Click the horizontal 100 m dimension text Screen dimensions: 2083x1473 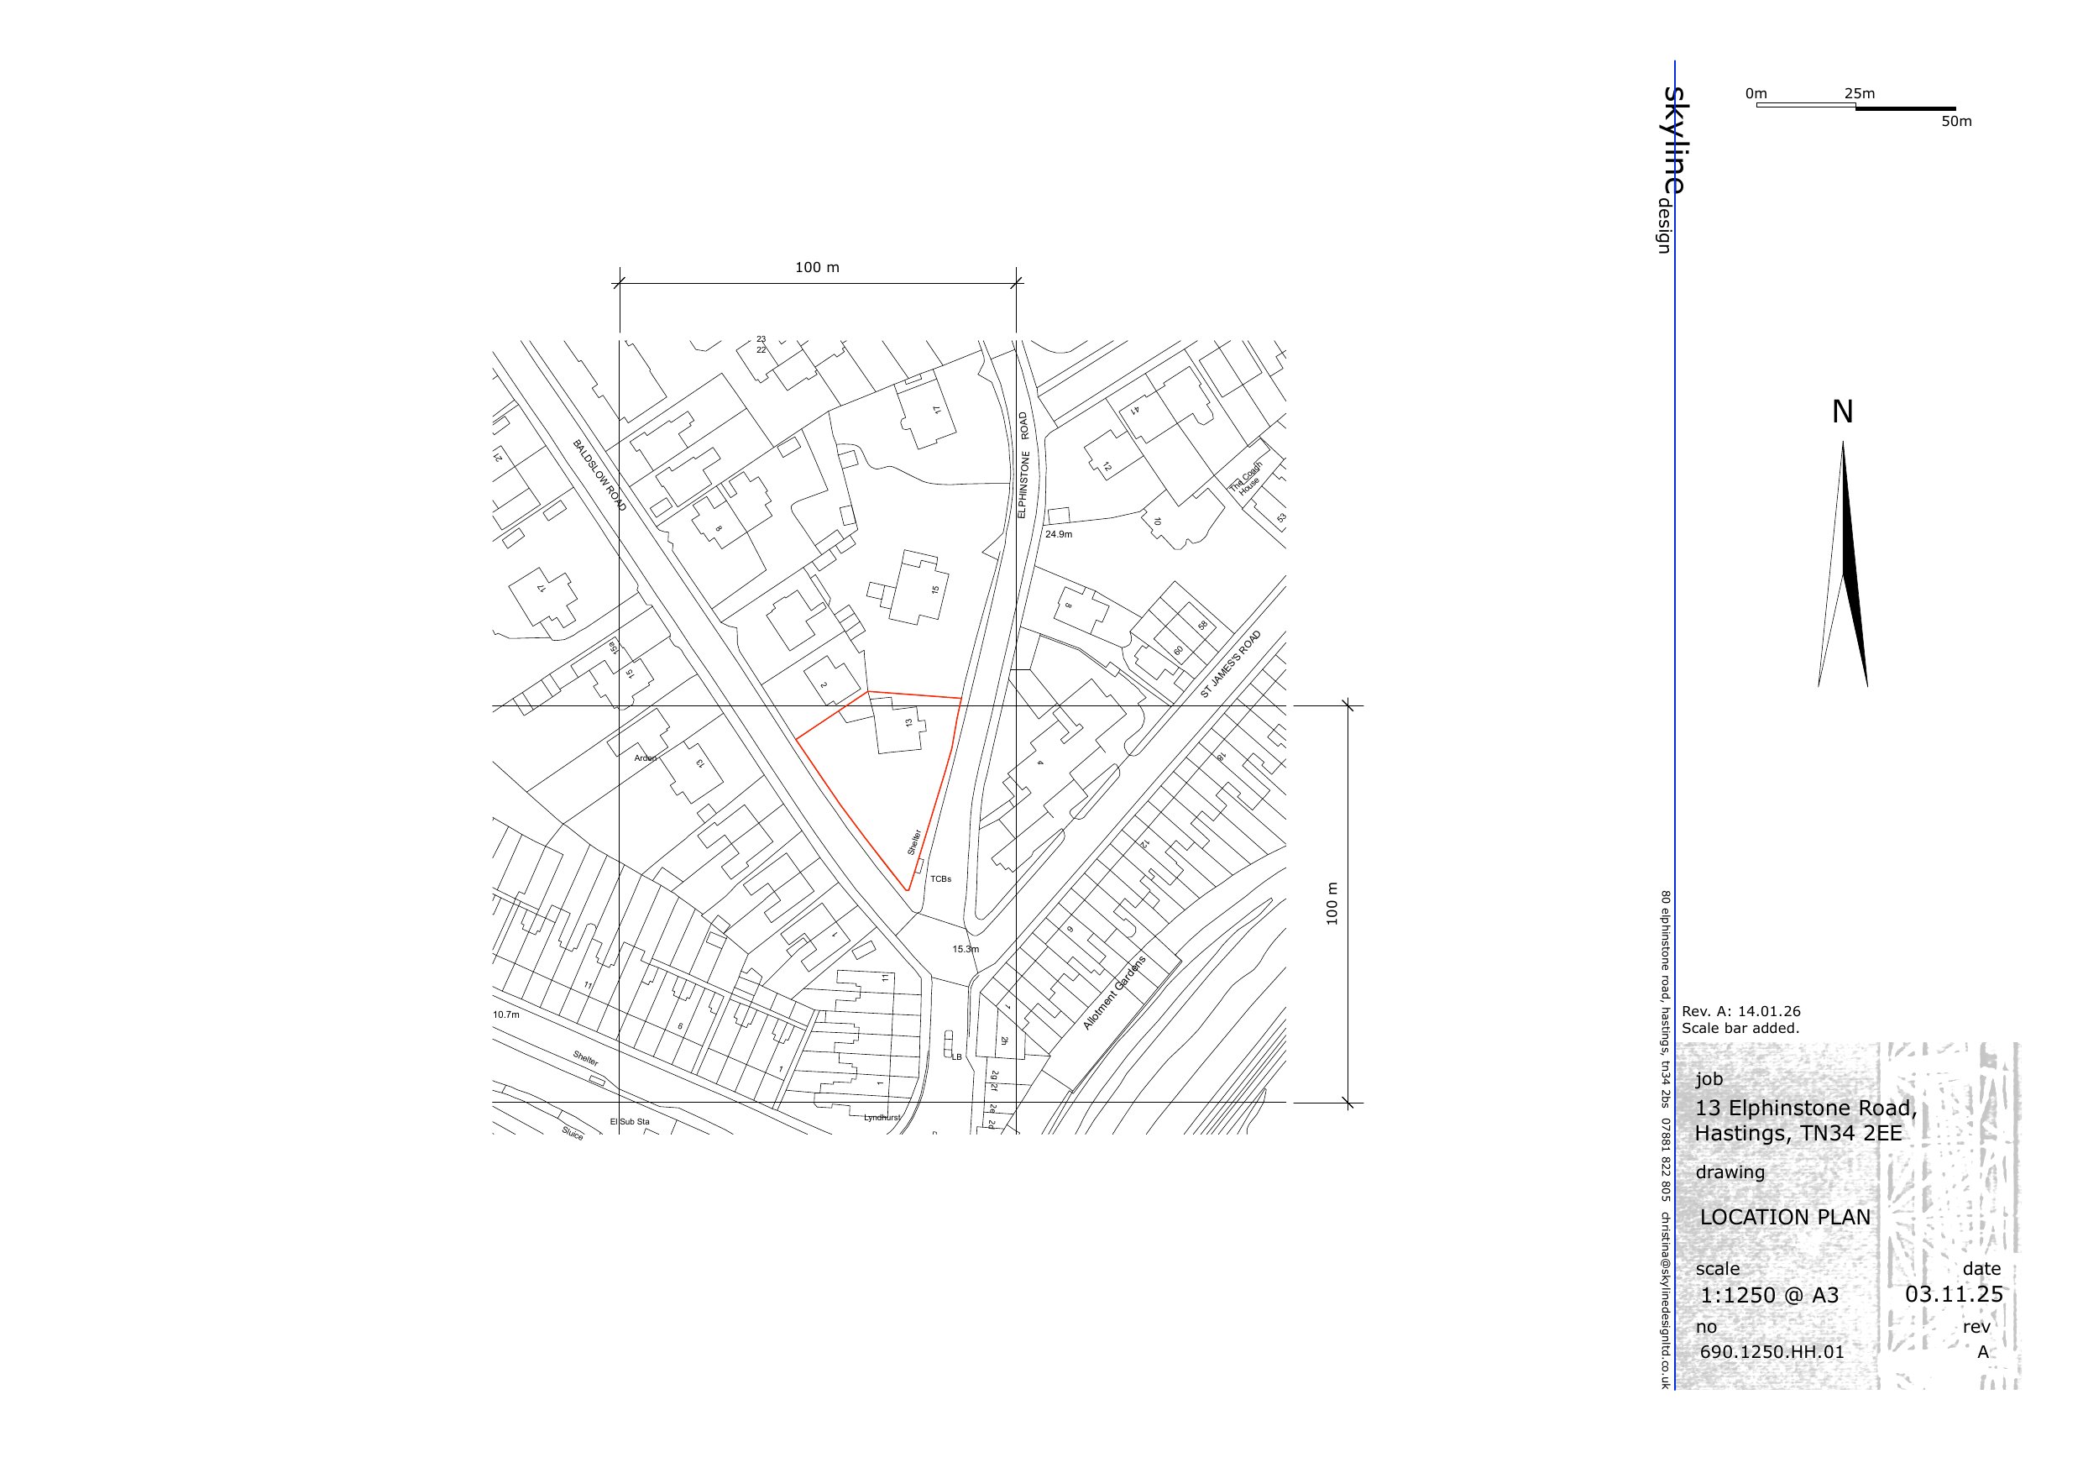coord(817,268)
